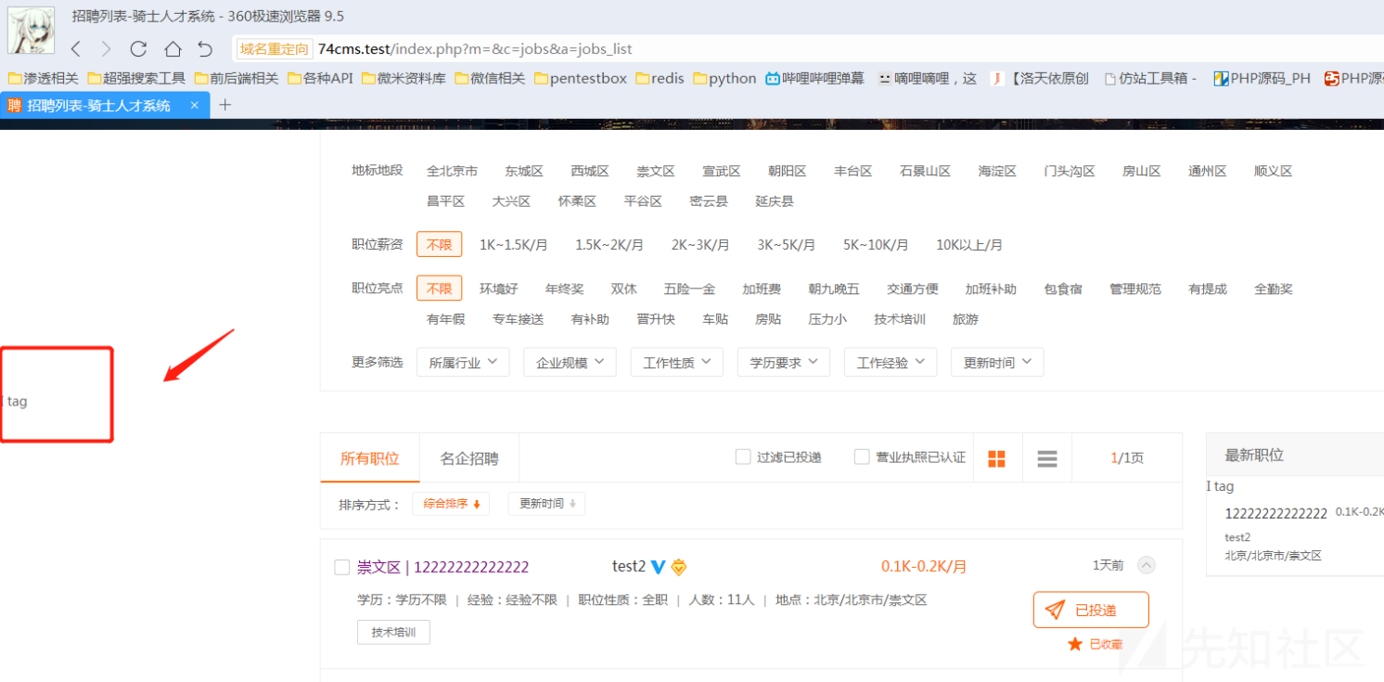This screenshot has width=1384, height=682.
Task: Open the 所属行业 dropdown
Action: (463, 363)
